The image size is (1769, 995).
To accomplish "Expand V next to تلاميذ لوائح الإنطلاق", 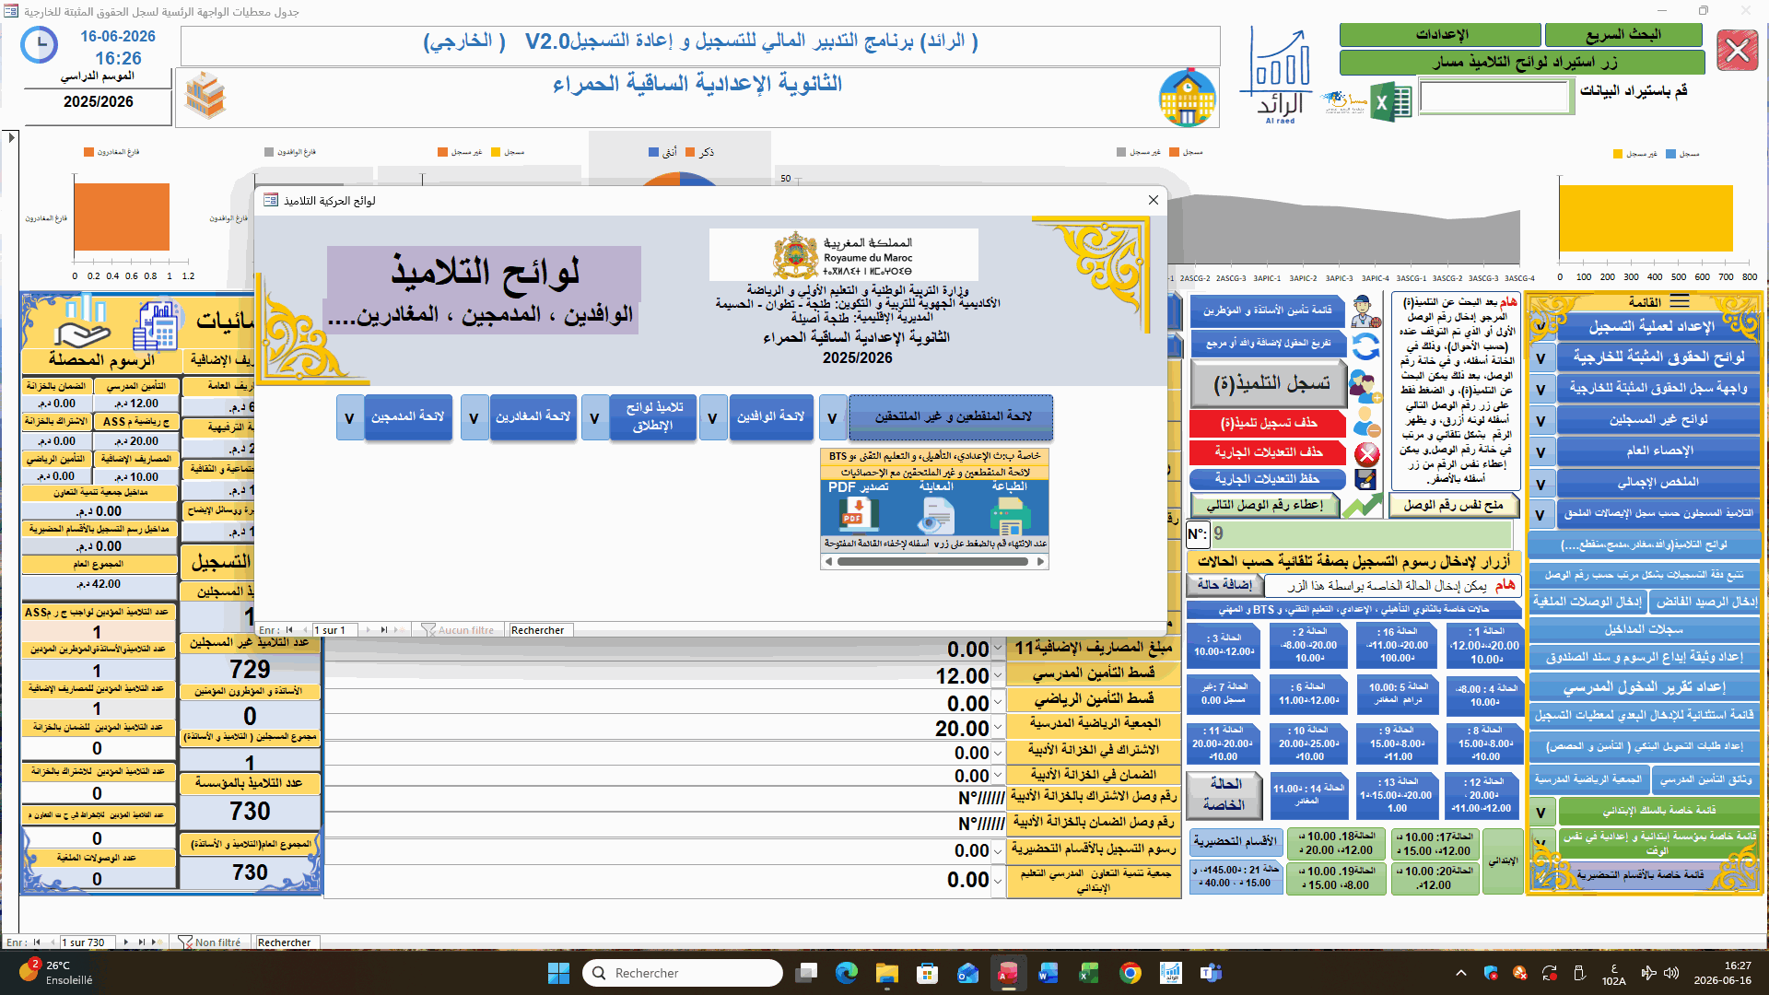I will click(594, 418).
